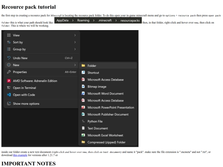
Task: Click the Bitmap image file icon
Action: pos(83,86)
